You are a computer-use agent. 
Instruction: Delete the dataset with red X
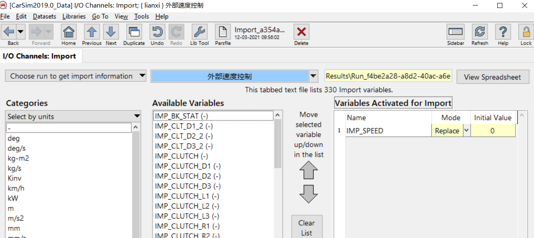tap(301, 32)
